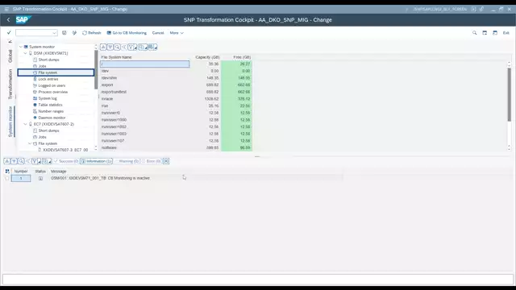Click the tools icon left of Refresh
The width and height of the screenshot is (516, 290).
[74, 32]
